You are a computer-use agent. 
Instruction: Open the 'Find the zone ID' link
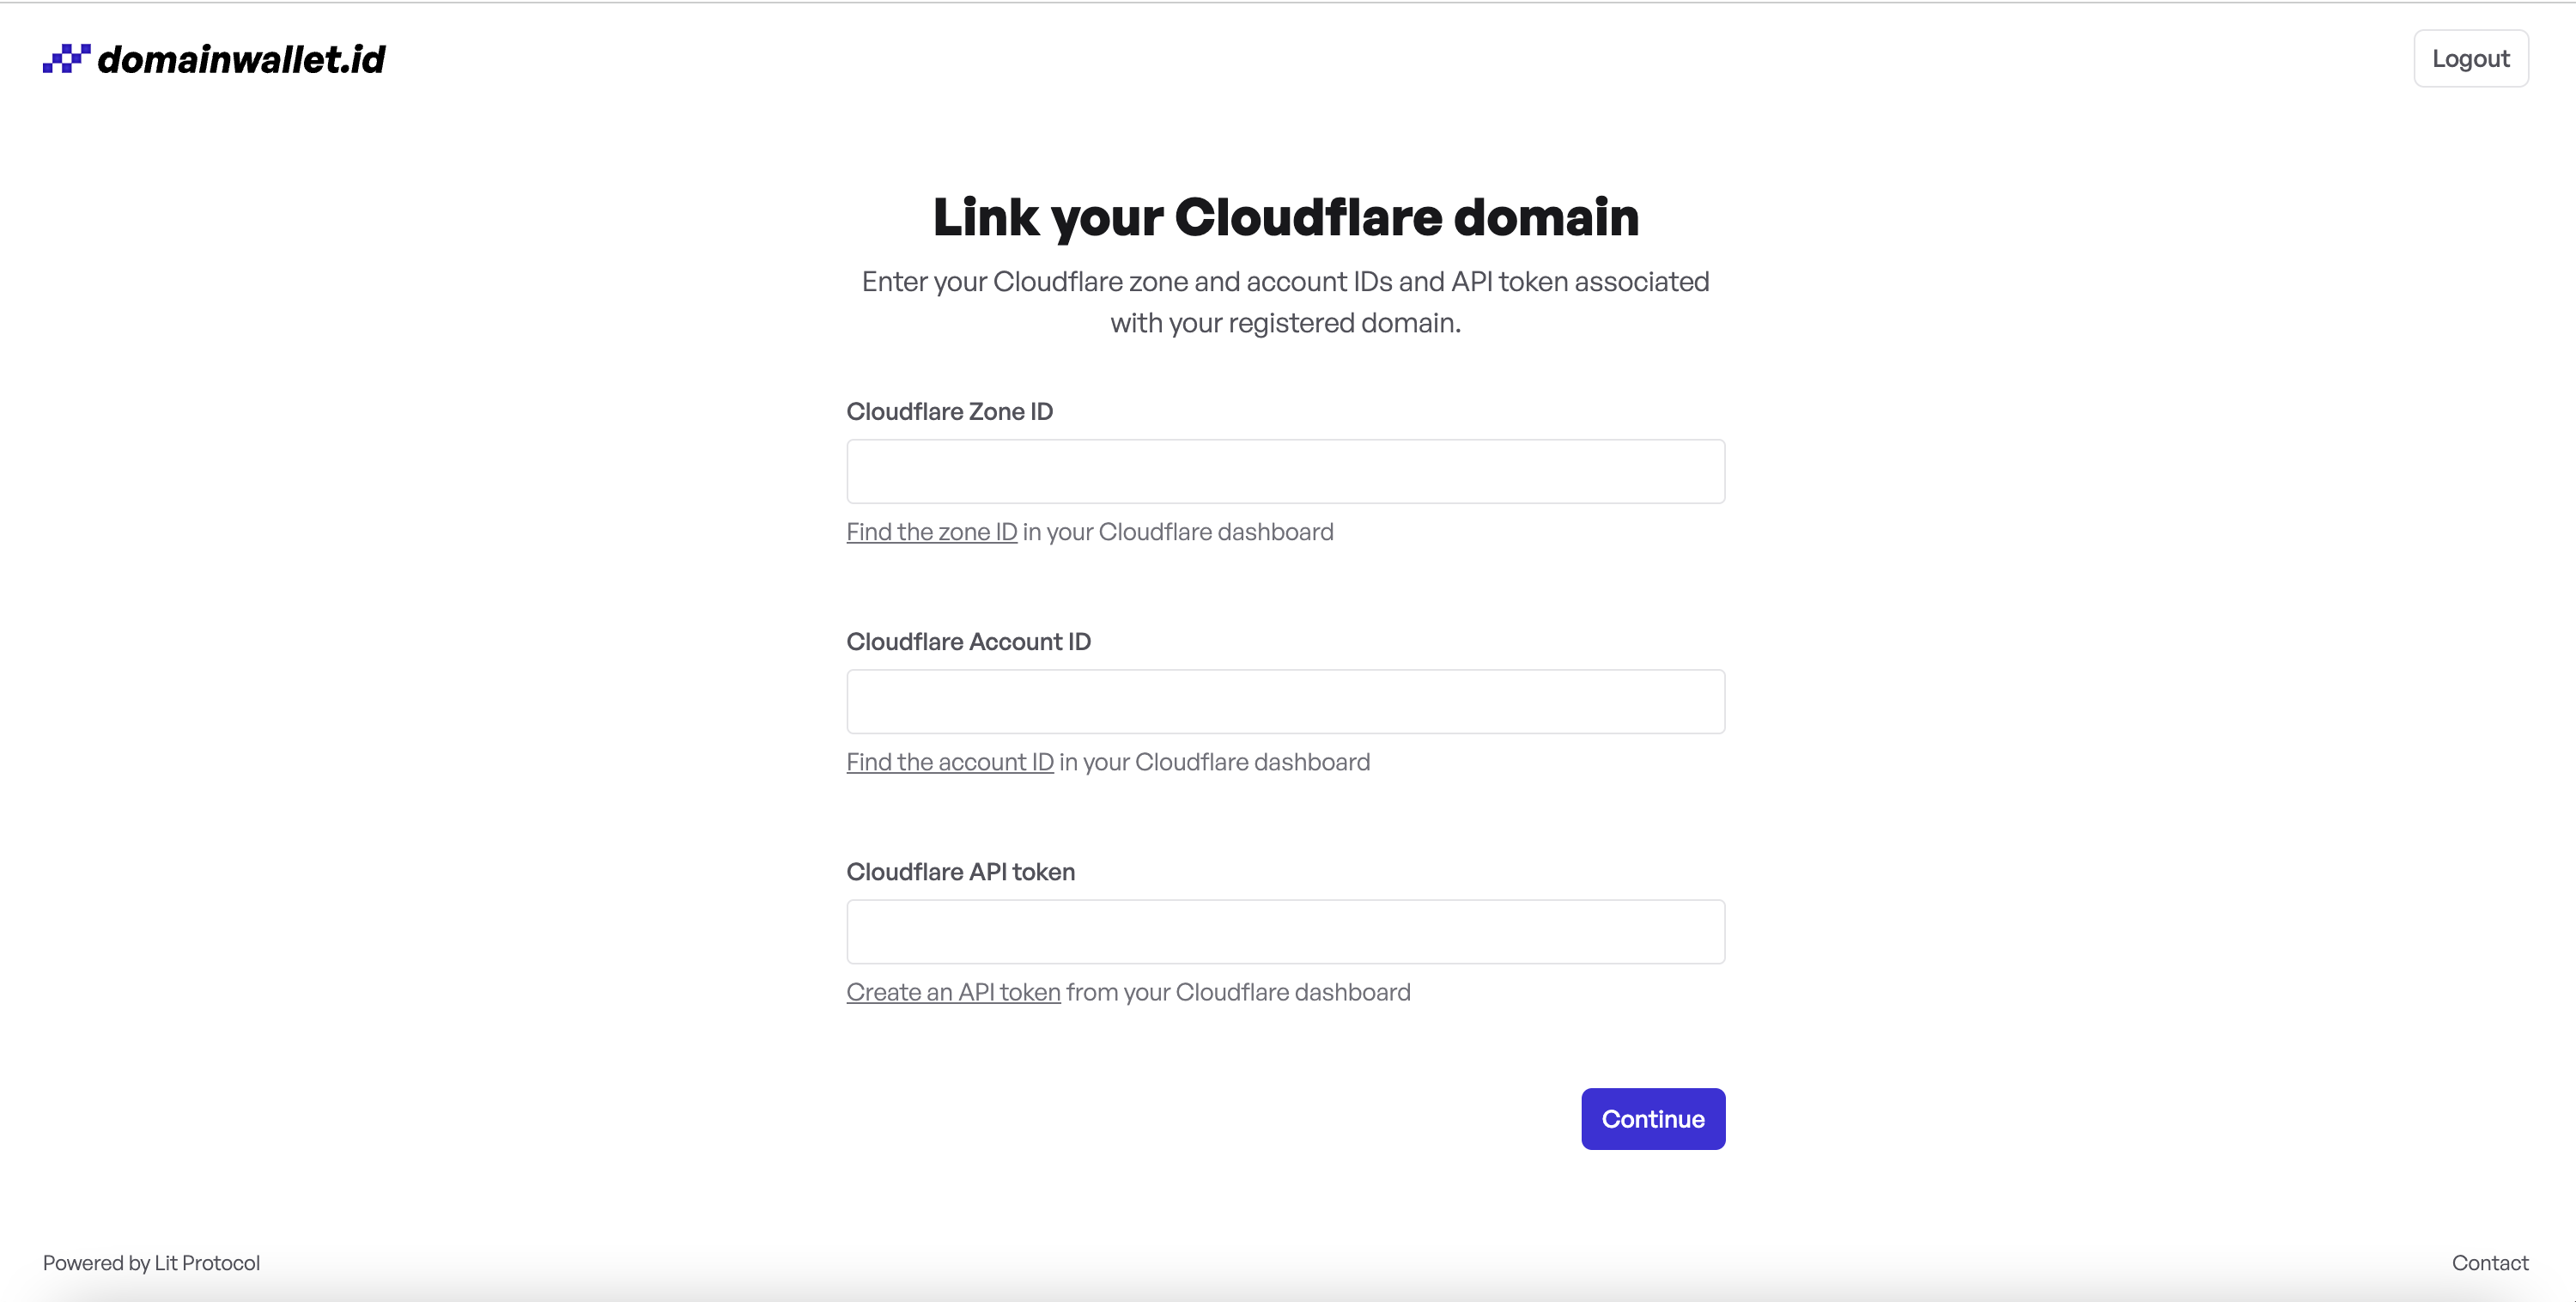pos(931,532)
